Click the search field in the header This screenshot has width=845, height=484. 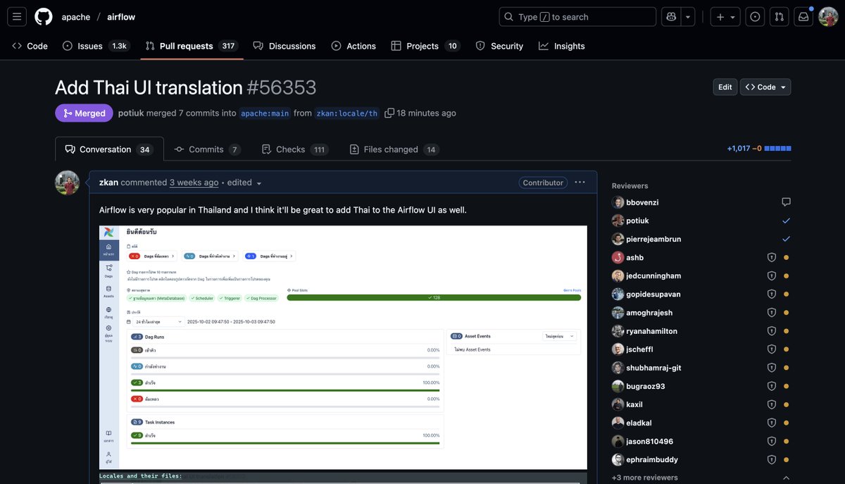577,15
